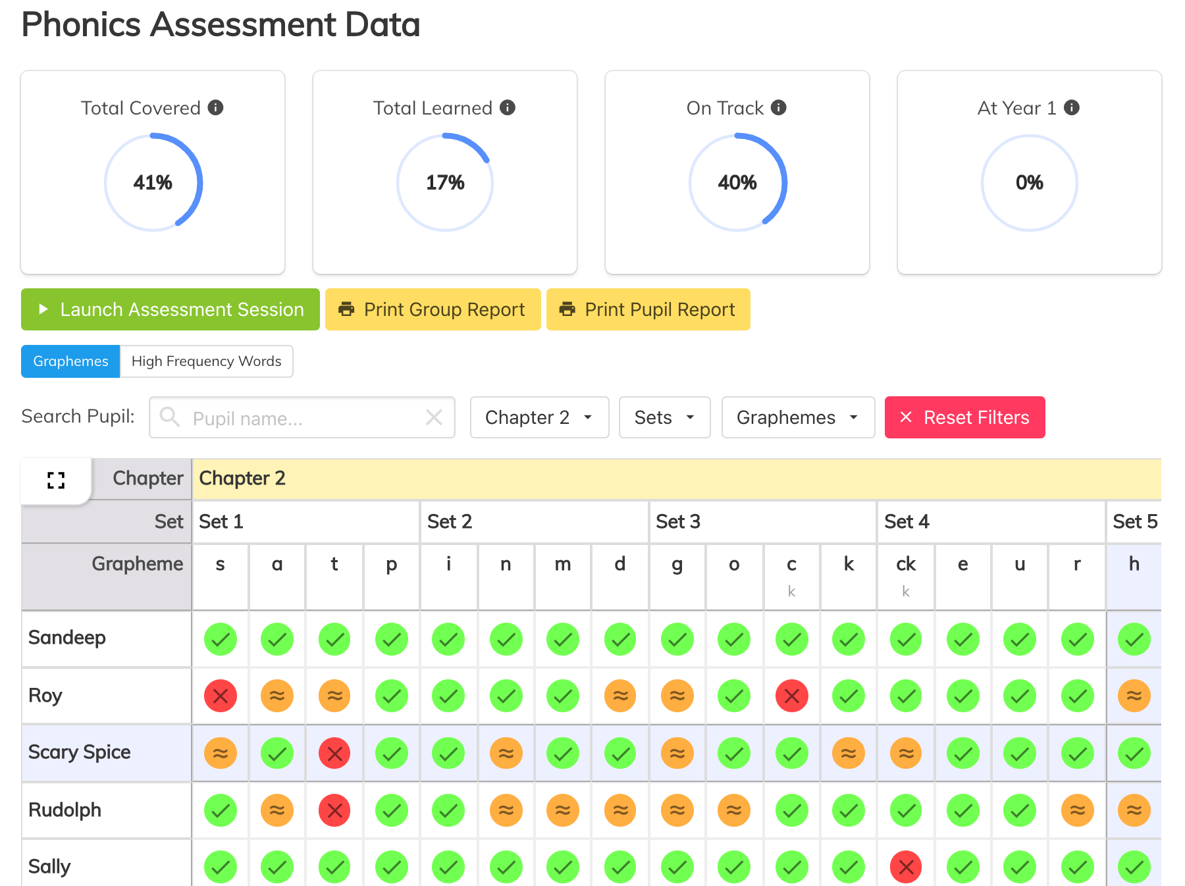
Task: Click the Set 3 column header
Action: pos(762,522)
